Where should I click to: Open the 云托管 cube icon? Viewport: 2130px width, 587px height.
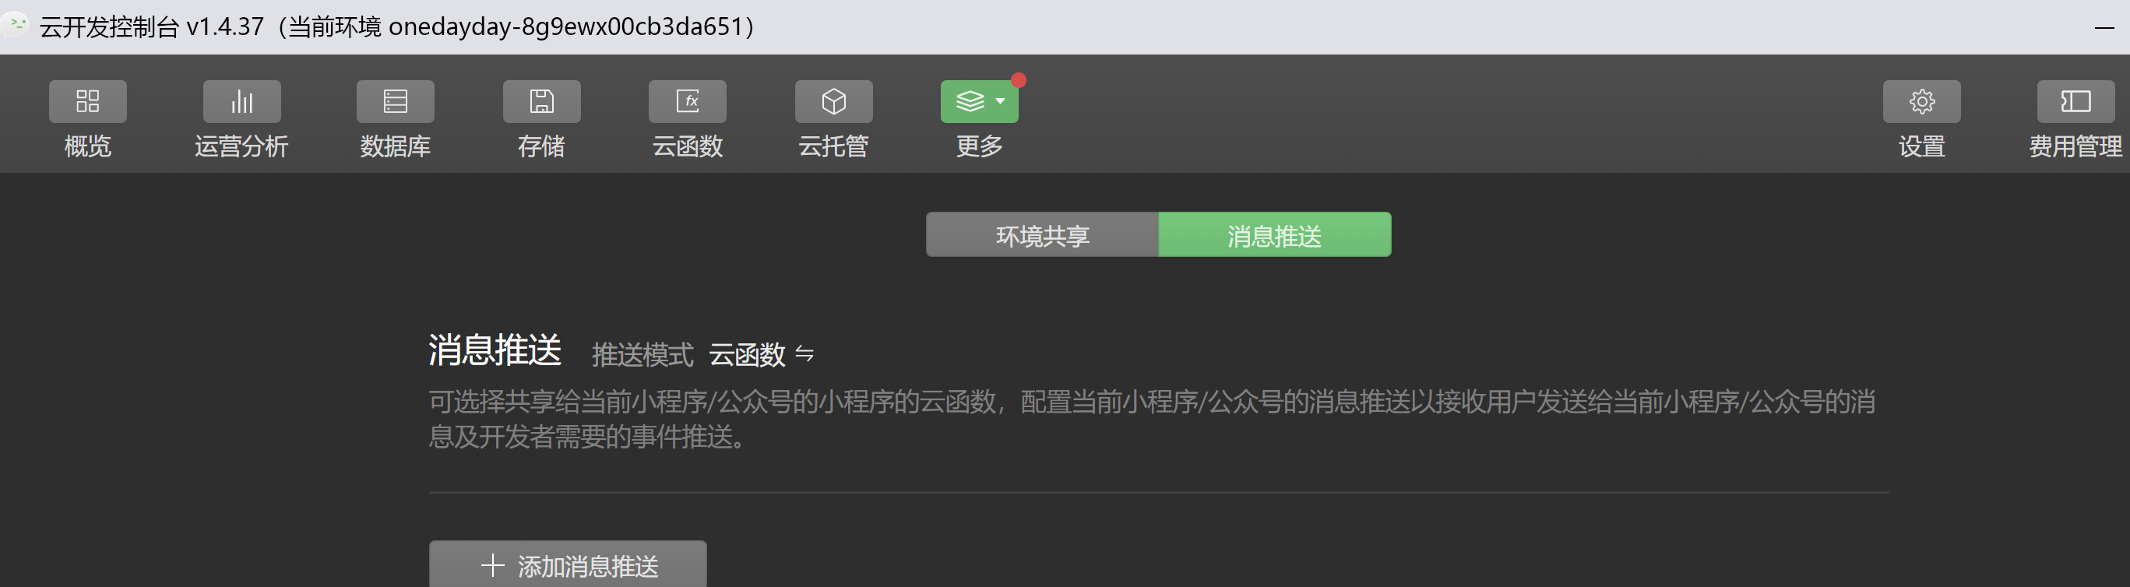pos(833,101)
